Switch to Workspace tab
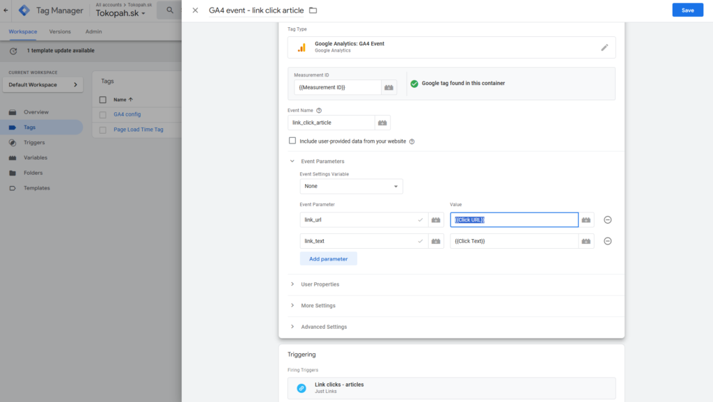This screenshot has height=402, width=713. [23, 31]
